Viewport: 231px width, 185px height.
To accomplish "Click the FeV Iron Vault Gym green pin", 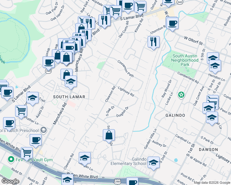I will click(11, 160).
